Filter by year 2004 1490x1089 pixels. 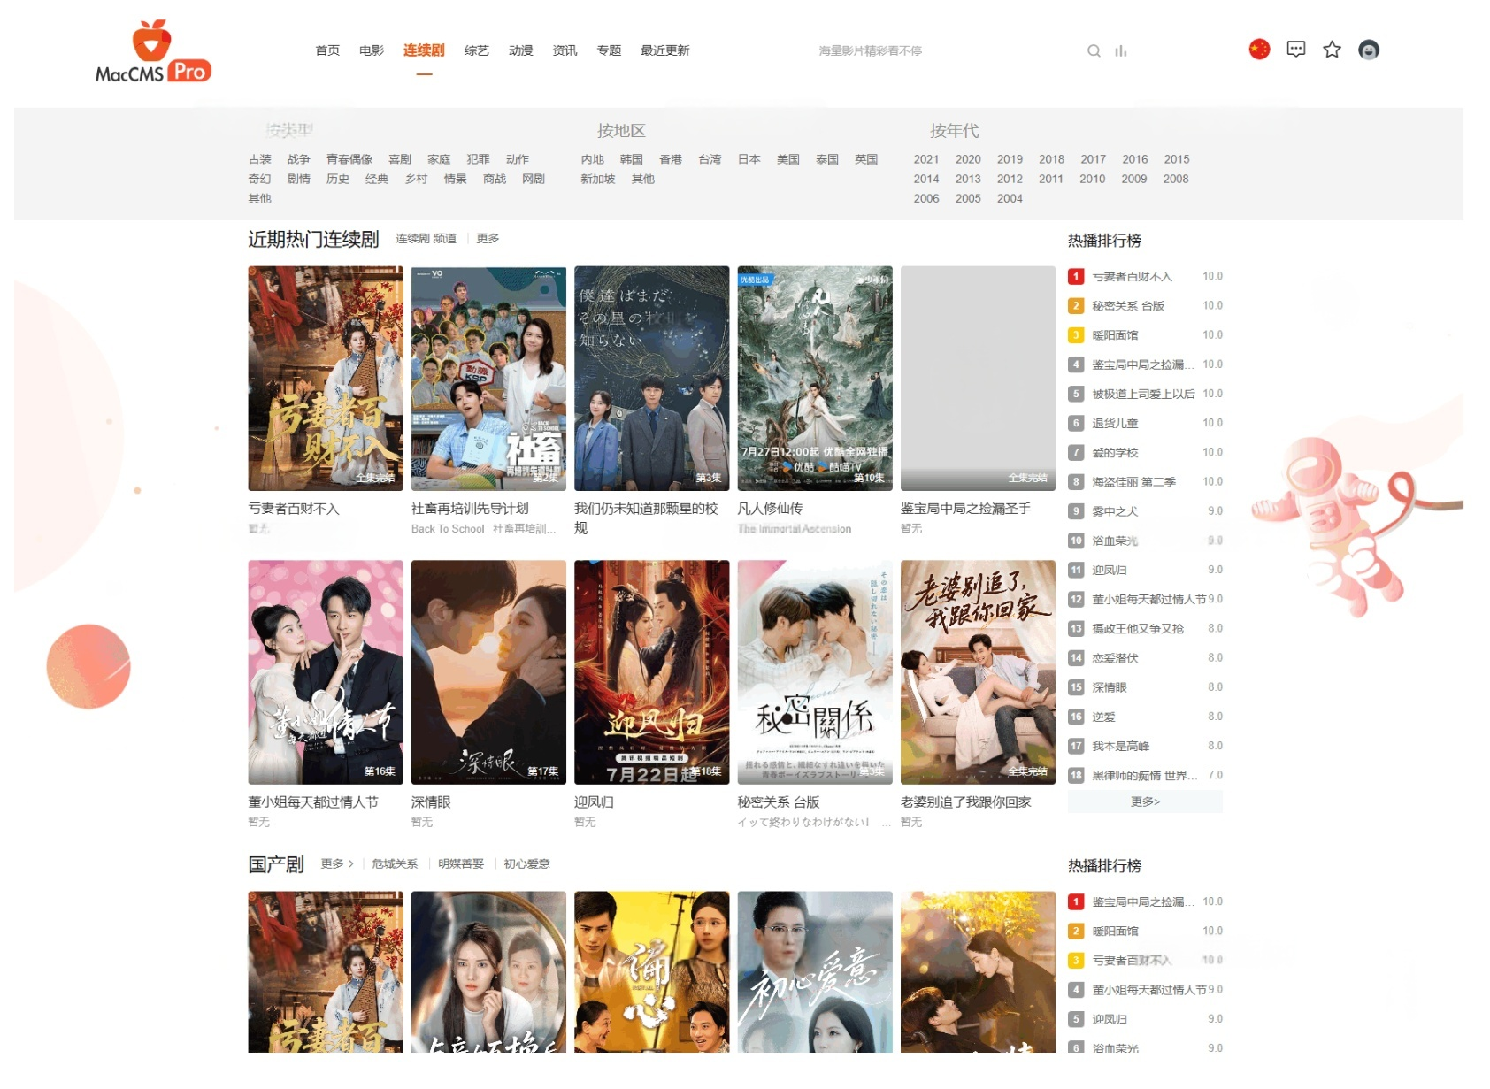pyautogui.click(x=1010, y=198)
